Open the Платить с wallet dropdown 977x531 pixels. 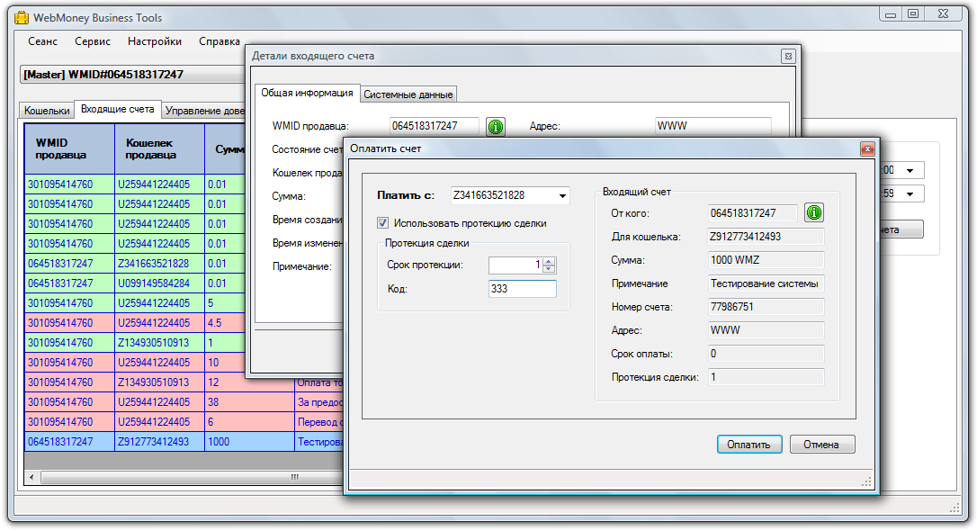click(x=562, y=196)
